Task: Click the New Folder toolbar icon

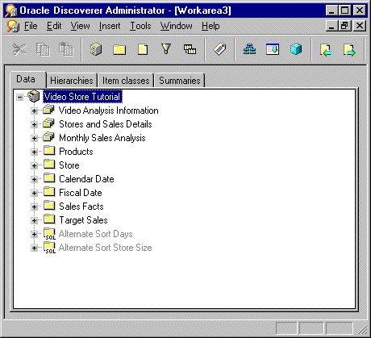Action: click(119, 50)
